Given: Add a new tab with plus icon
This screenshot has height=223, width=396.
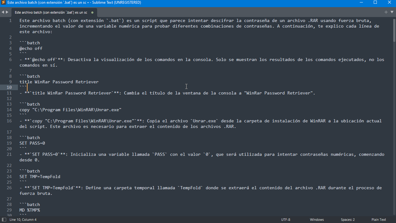Looking at the screenshot, I should [x=386, y=12].
